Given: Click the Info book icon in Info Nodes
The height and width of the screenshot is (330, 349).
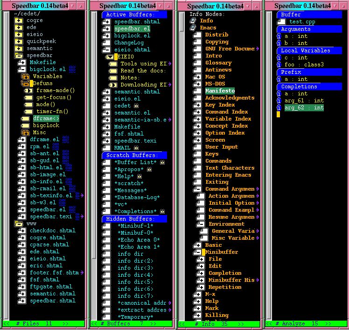Looking at the screenshot, I should point(193,21).
